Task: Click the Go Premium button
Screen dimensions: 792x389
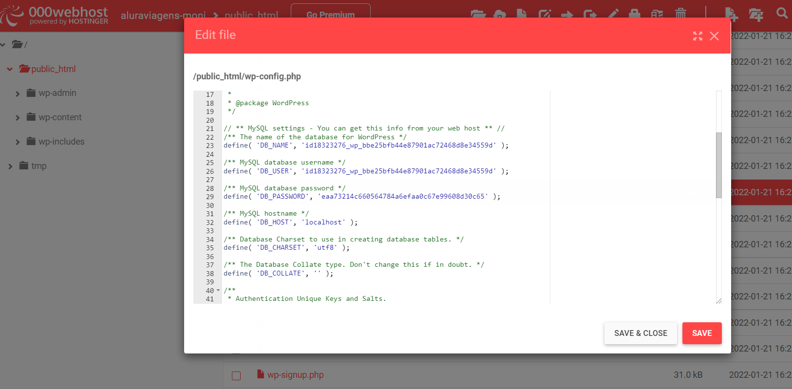Action: point(331,14)
